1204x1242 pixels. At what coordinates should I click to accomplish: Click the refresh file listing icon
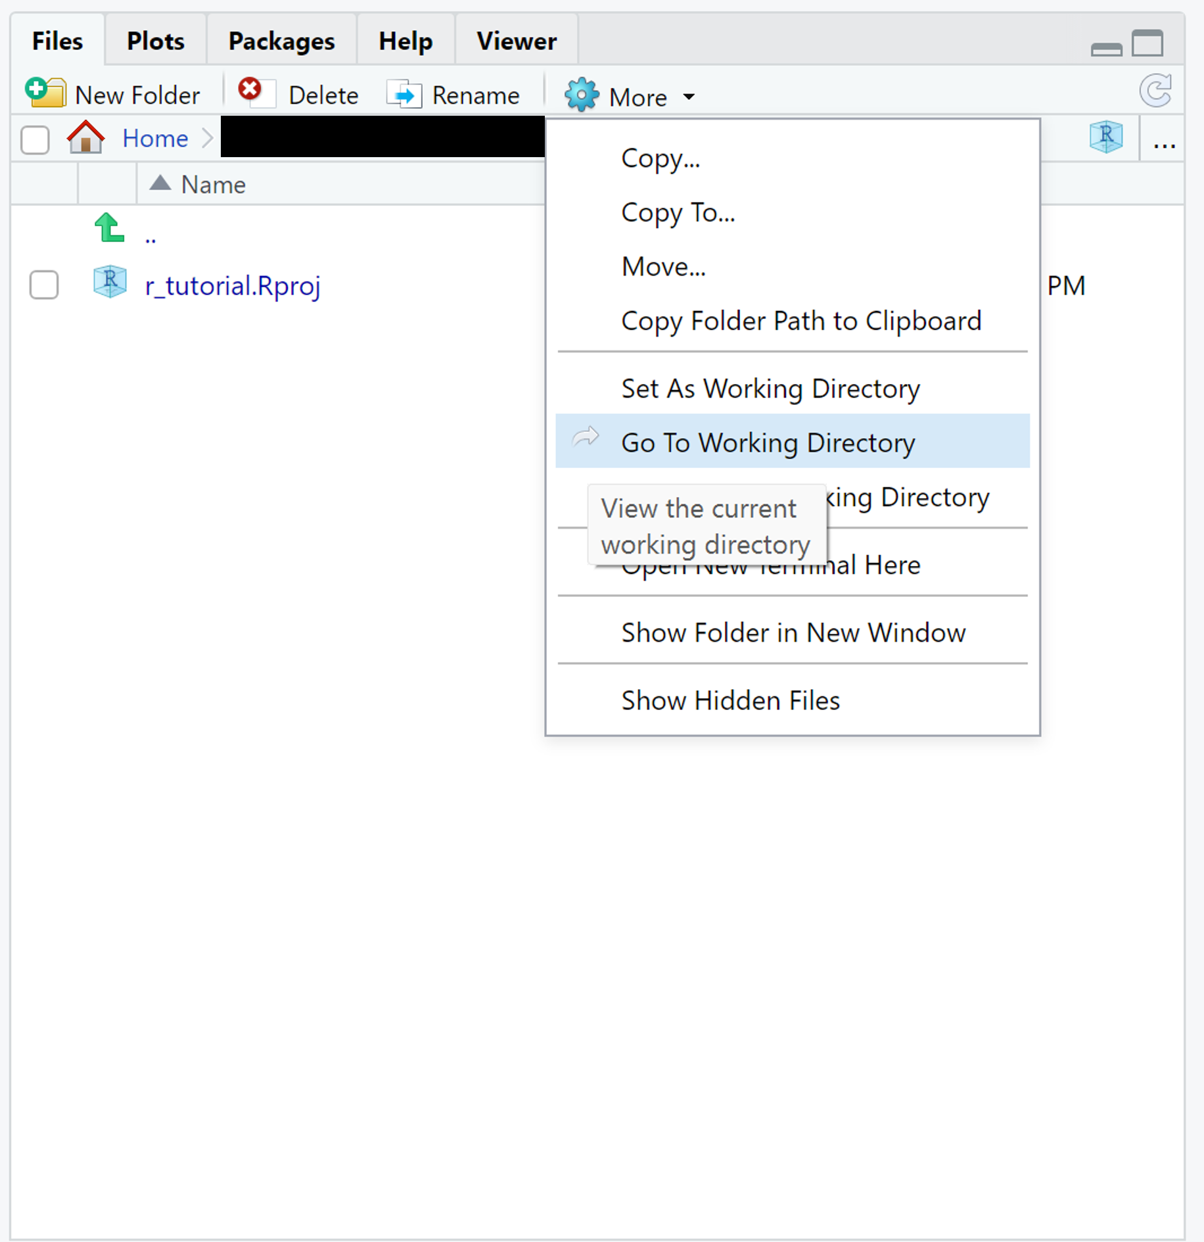coord(1155,91)
